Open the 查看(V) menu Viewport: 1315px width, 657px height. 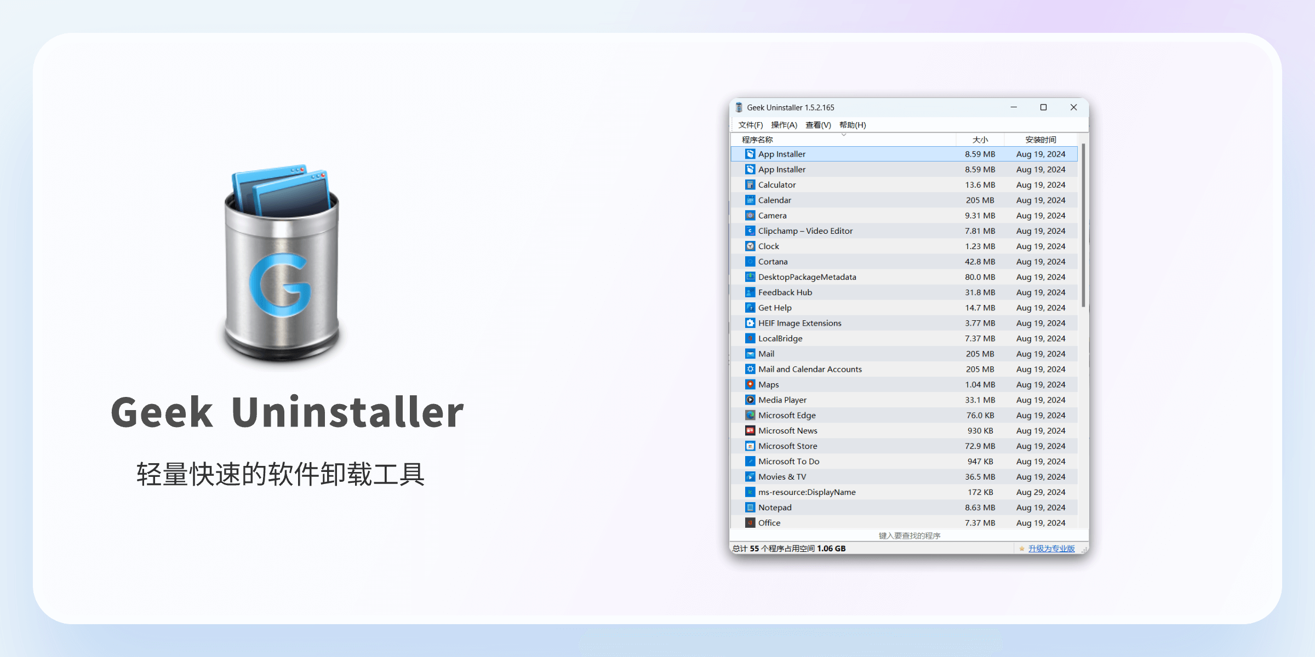point(818,125)
